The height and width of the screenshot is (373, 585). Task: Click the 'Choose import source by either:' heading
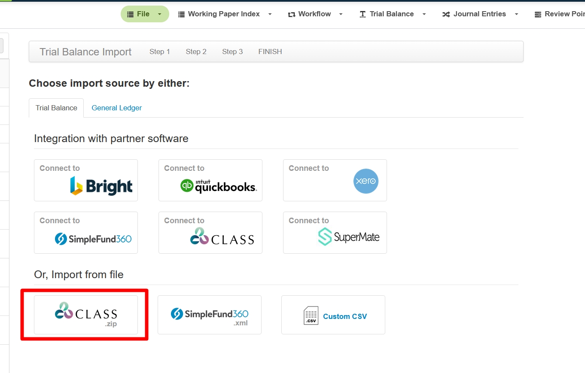pyautogui.click(x=109, y=83)
